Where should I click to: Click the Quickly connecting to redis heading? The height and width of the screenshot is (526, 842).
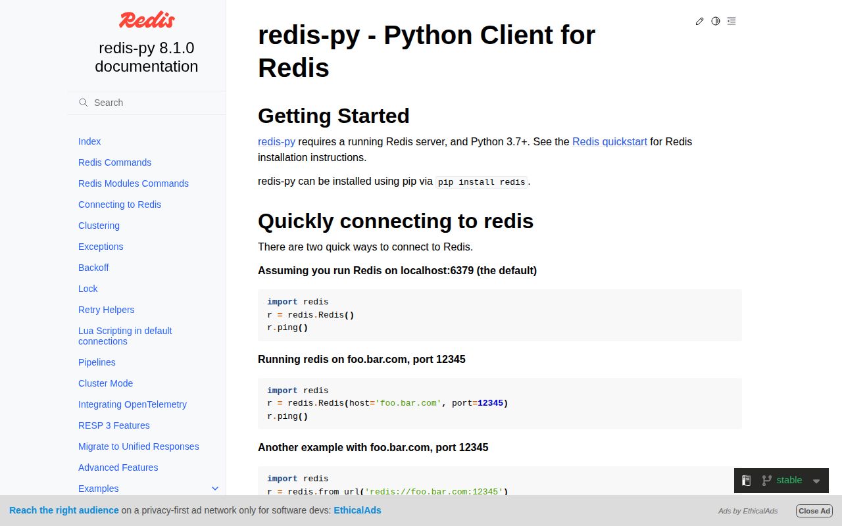point(395,221)
